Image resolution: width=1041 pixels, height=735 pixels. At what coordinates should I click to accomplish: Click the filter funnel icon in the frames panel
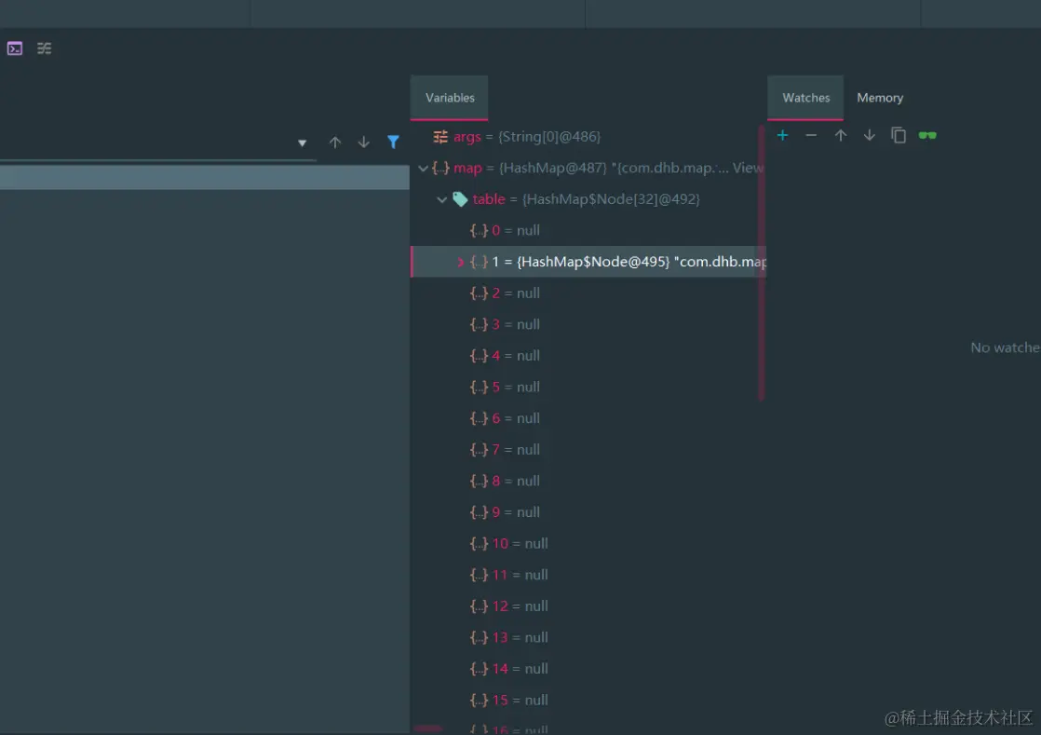[x=393, y=143]
